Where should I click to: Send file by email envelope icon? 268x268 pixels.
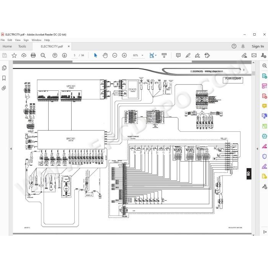click(x=254, y=56)
